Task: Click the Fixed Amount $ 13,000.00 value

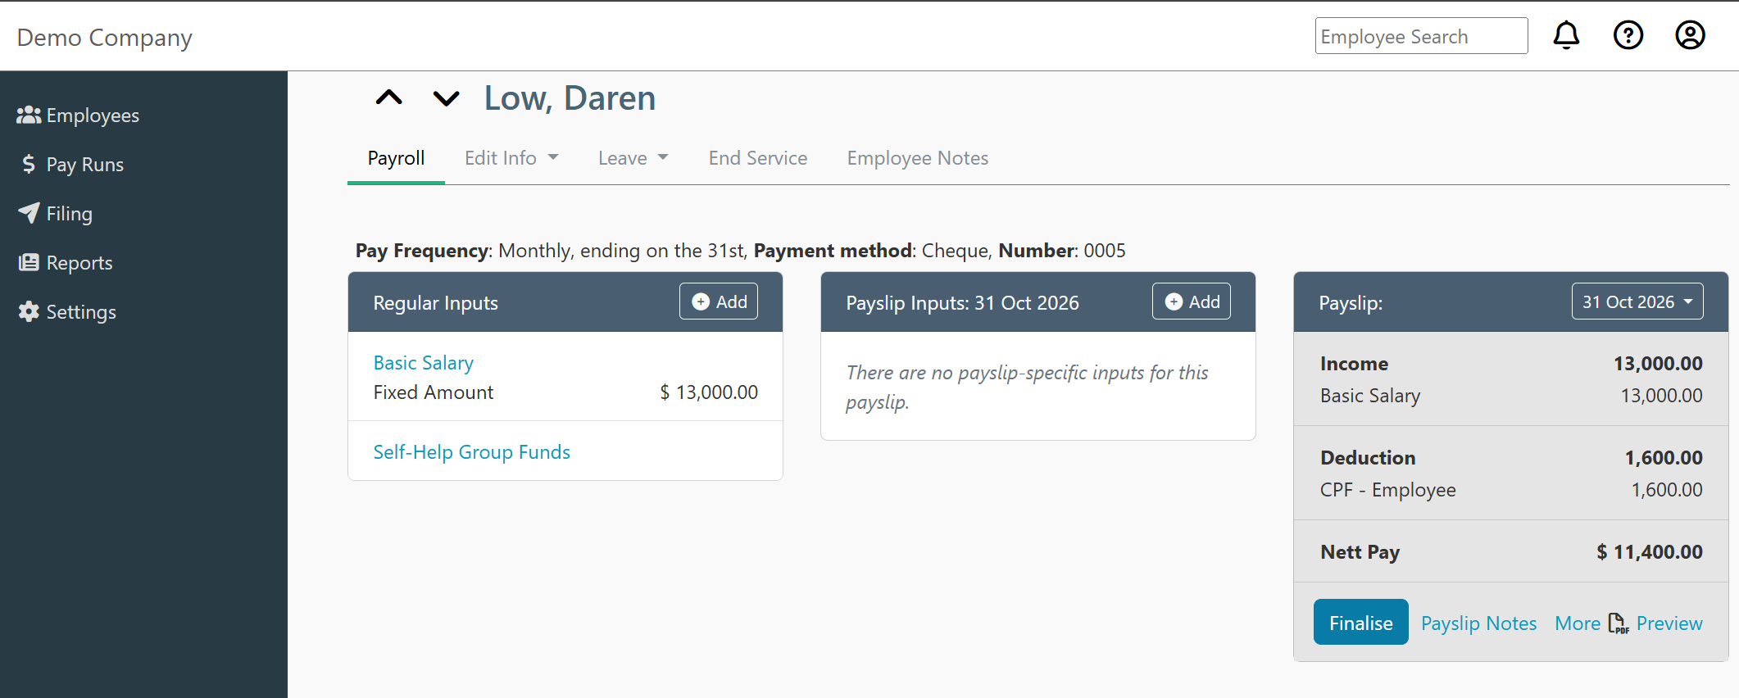Action: tap(709, 392)
